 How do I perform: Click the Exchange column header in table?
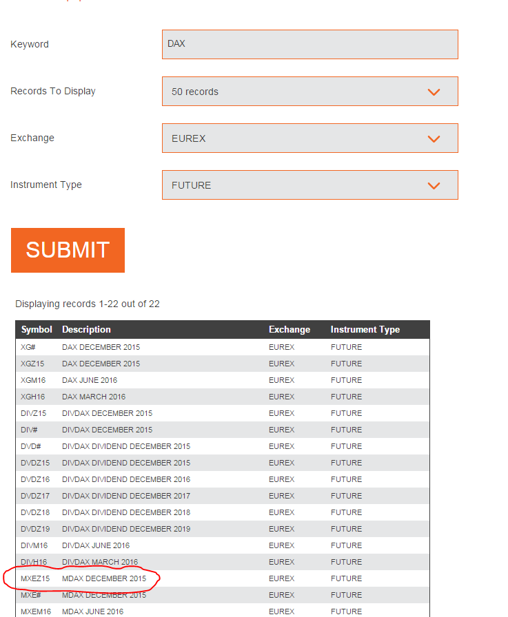click(289, 330)
